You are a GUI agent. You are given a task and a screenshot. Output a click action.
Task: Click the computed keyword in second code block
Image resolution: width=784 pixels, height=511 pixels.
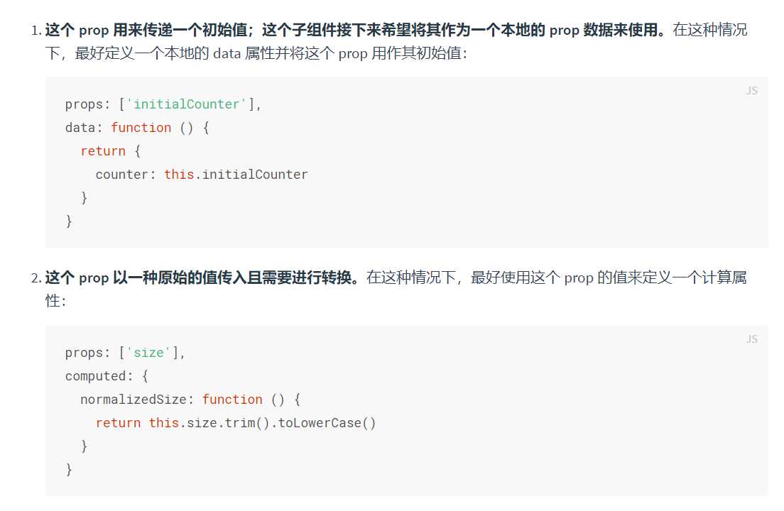(x=94, y=376)
